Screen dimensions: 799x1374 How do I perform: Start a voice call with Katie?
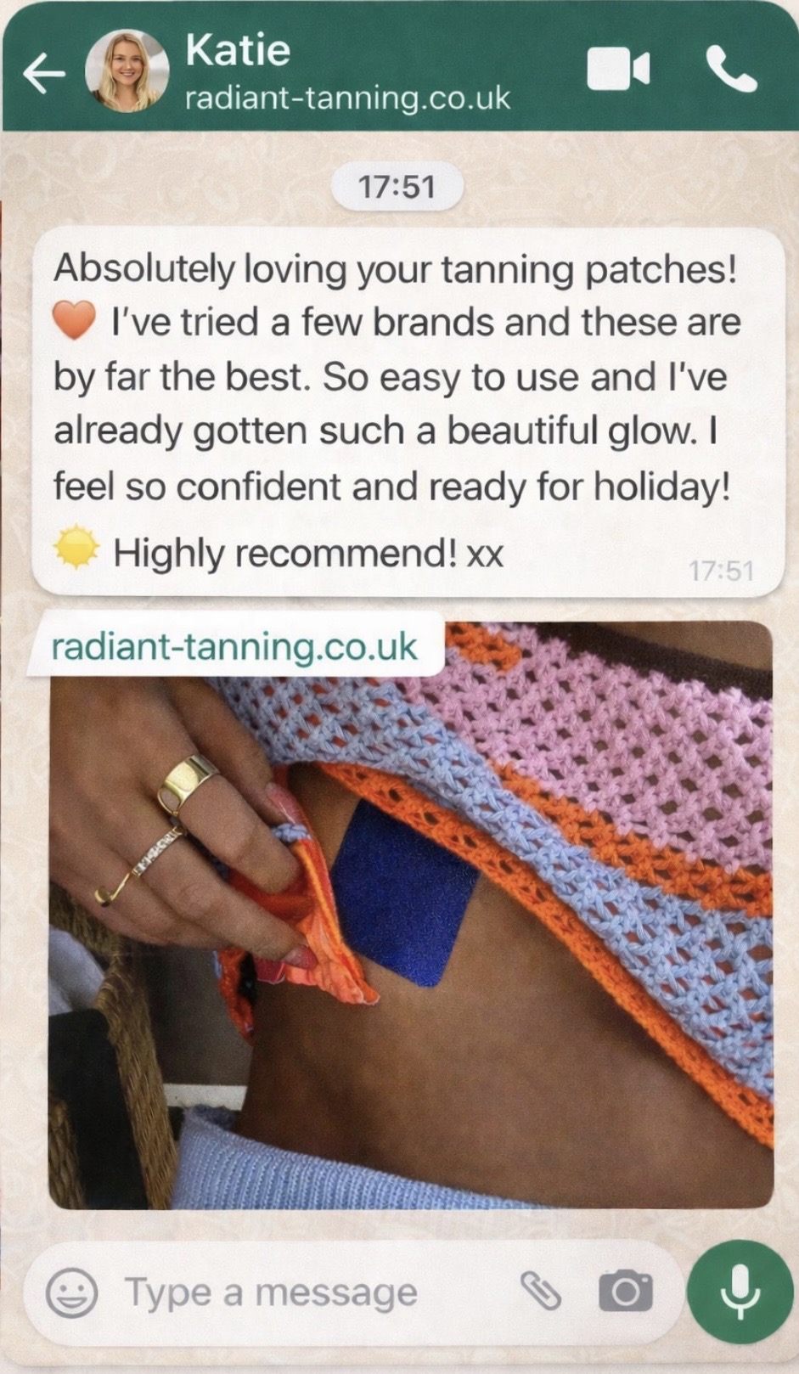[731, 70]
